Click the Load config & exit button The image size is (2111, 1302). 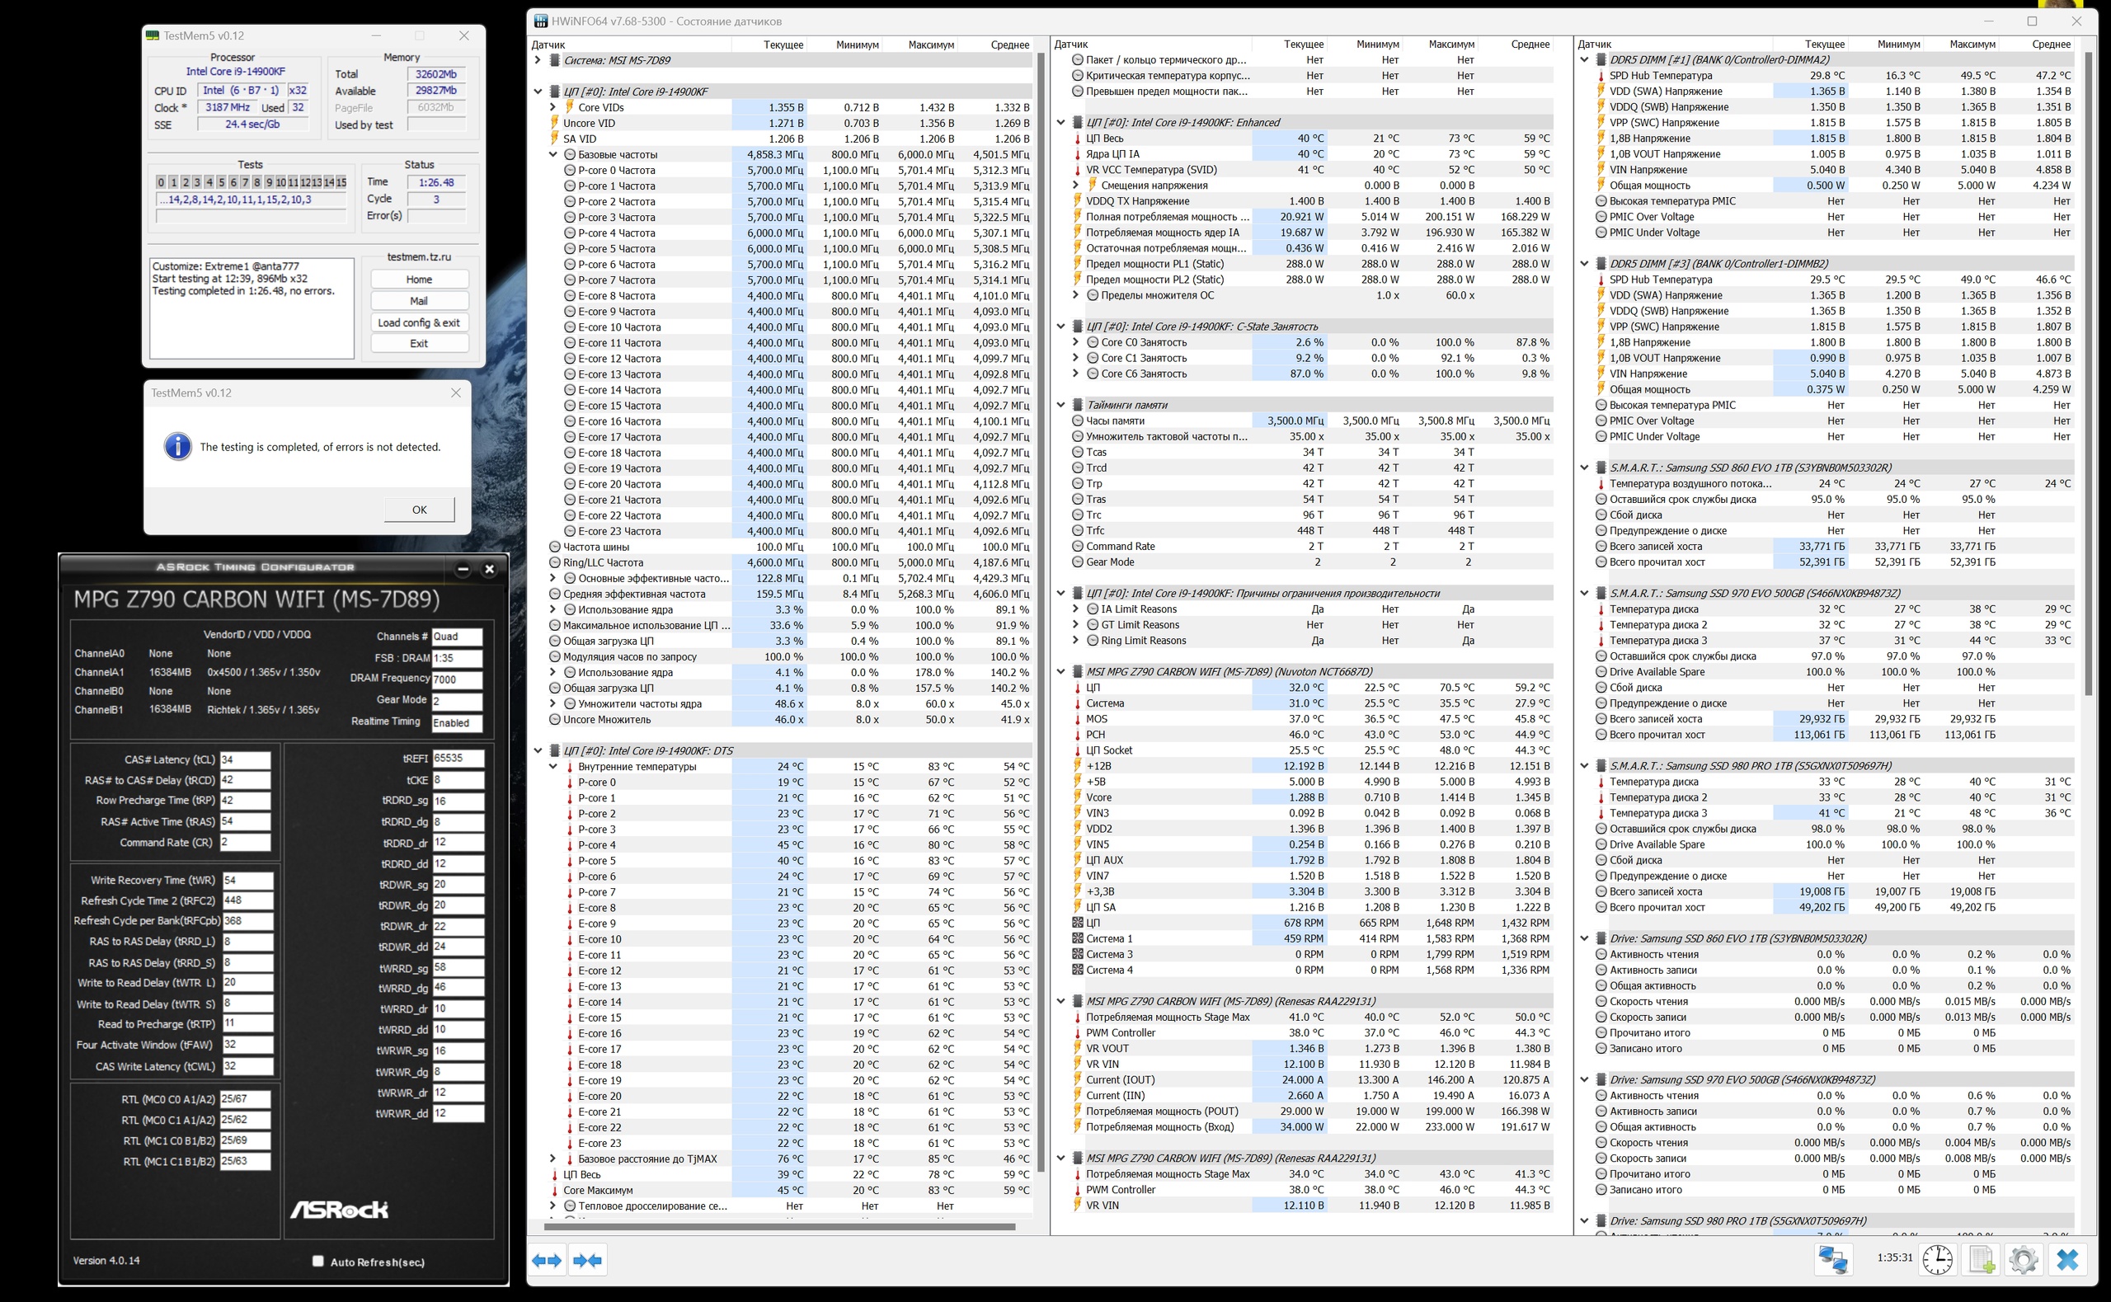point(419,322)
